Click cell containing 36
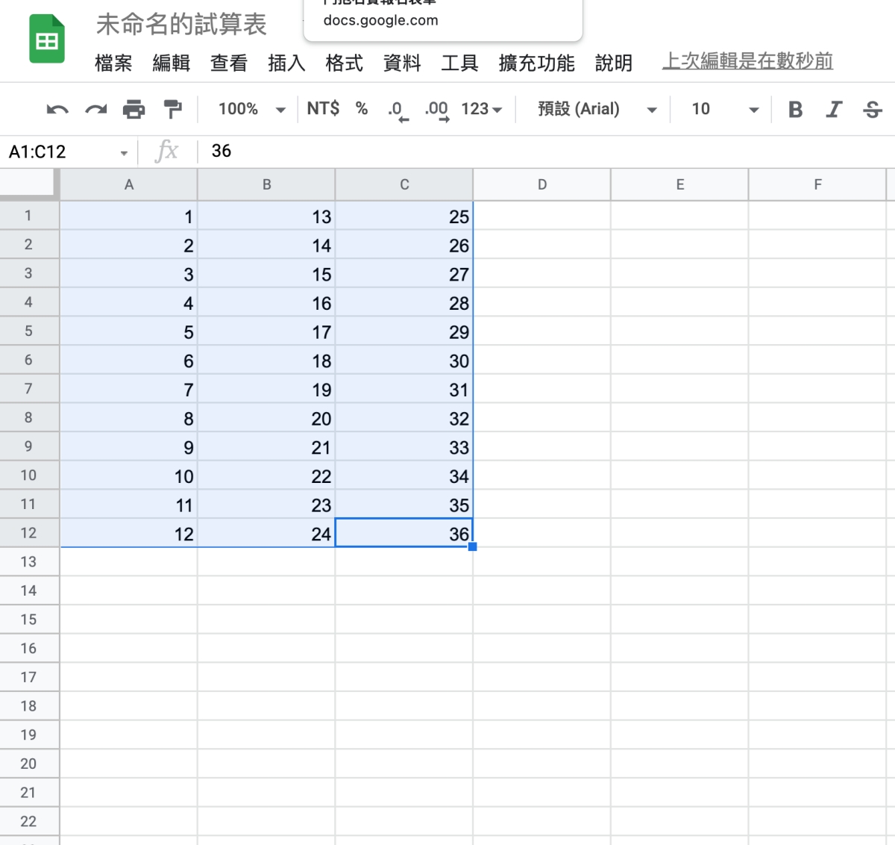This screenshot has height=845, width=895. click(x=404, y=533)
